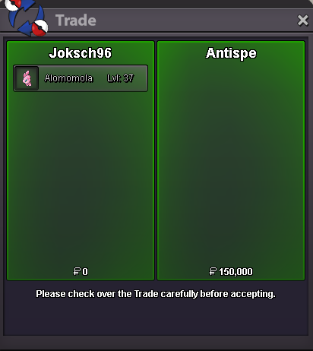Click the blank area below the warning message
Screen dimensions: 313x351
click(x=156, y=318)
